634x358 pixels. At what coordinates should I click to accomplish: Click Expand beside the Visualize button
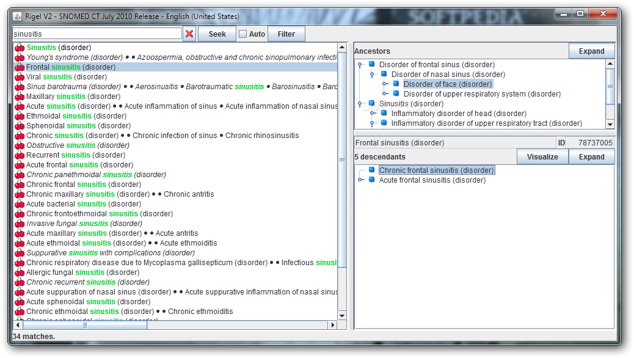click(x=591, y=156)
